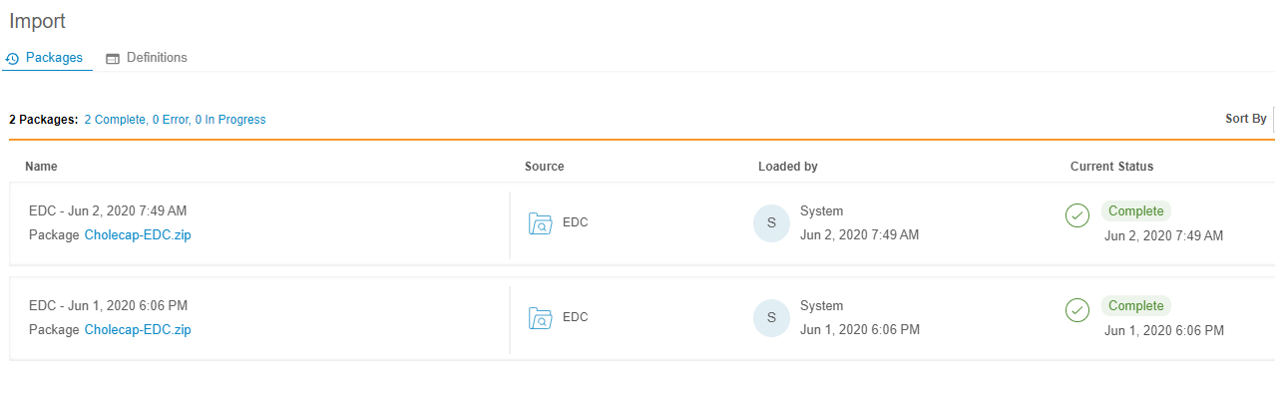Click Complete checkmark icon for Jun 2 package
This screenshot has height=400, width=1275.
point(1077,215)
